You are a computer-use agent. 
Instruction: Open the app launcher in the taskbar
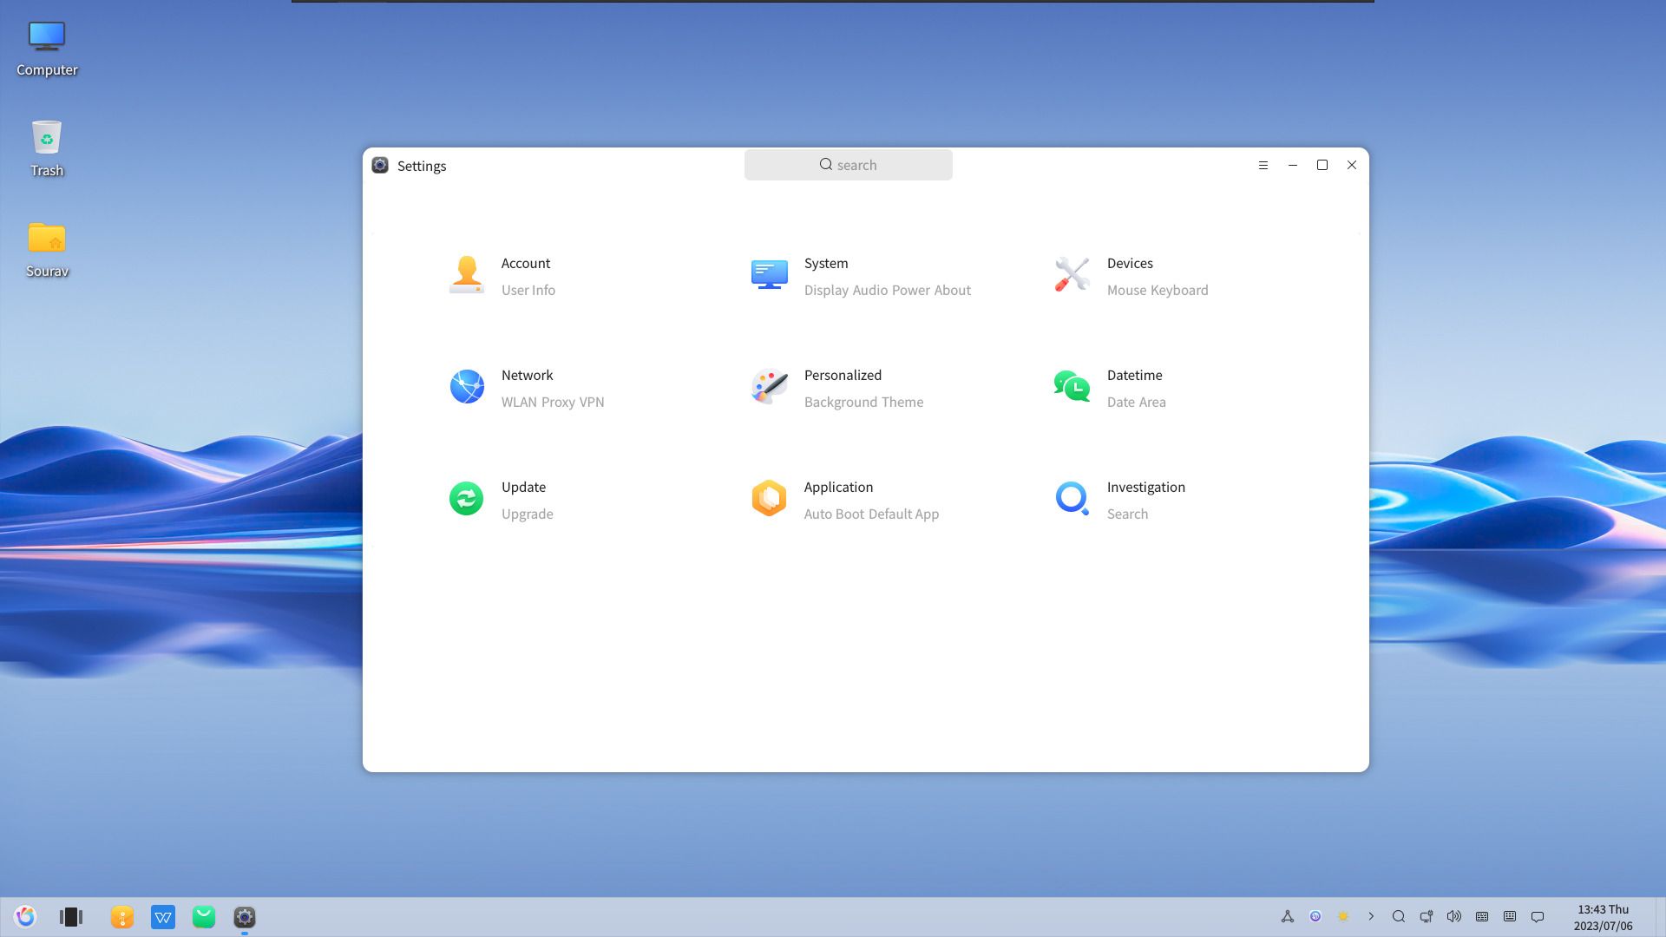[x=25, y=915]
